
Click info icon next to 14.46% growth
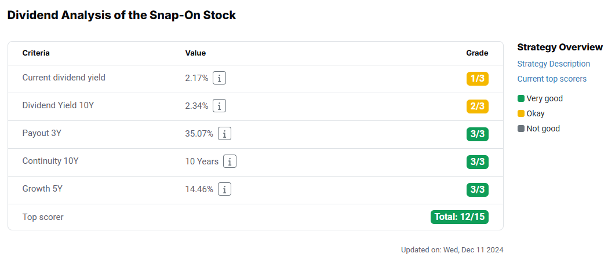224,190
